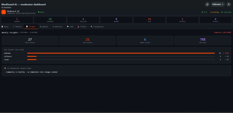Switch to the Team tab
The width and height of the screenshot is (233, 113).
[70, 27]
